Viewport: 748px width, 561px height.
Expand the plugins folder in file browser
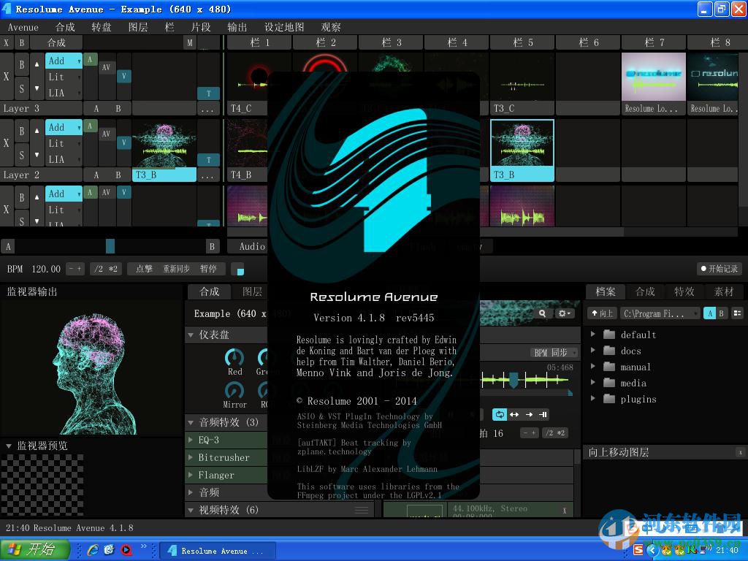click(593, 399)
